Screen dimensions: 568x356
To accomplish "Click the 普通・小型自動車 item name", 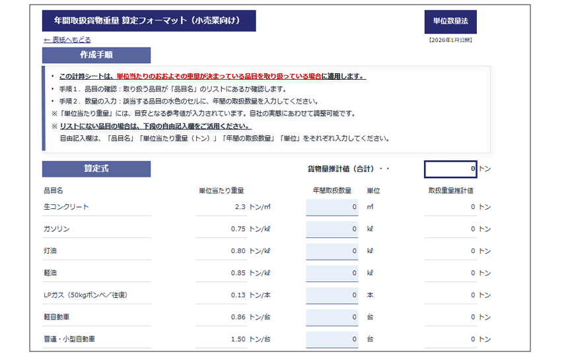I will (x=69, y=340).
